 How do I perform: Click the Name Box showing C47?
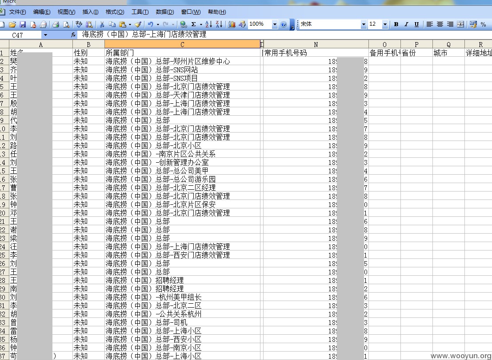point(21,35)
